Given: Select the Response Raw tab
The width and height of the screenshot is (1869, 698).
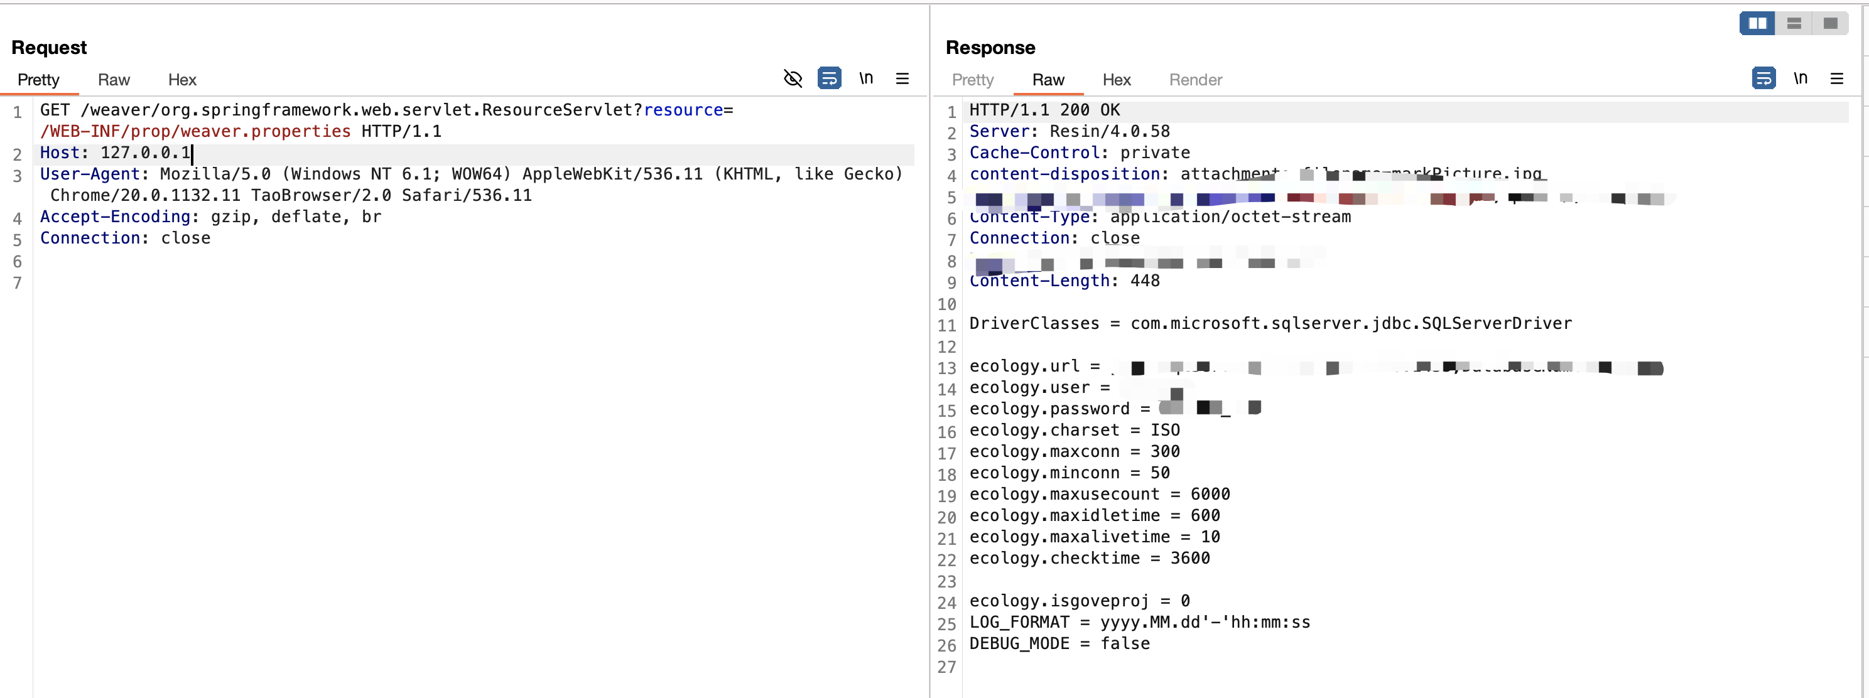Looking at the screenshot, I should tap(1048, 80).
